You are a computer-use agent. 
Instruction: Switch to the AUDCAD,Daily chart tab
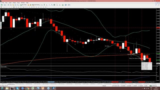pos(37,84)
